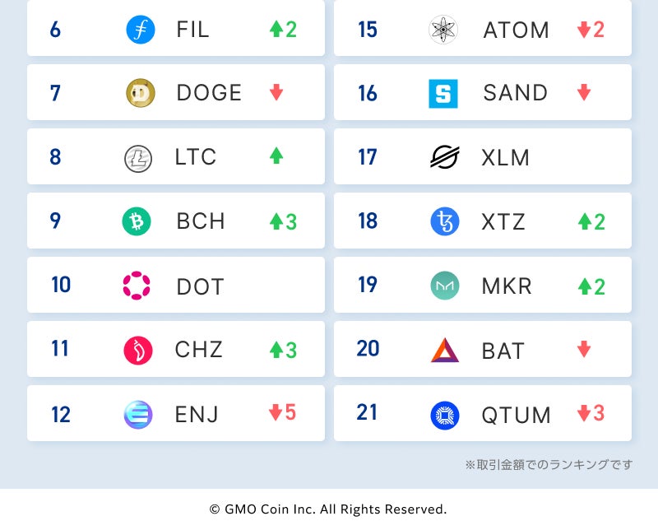
Task: Click the Dogecoin DOGE coin icon
Action: [x=140, y=93]
